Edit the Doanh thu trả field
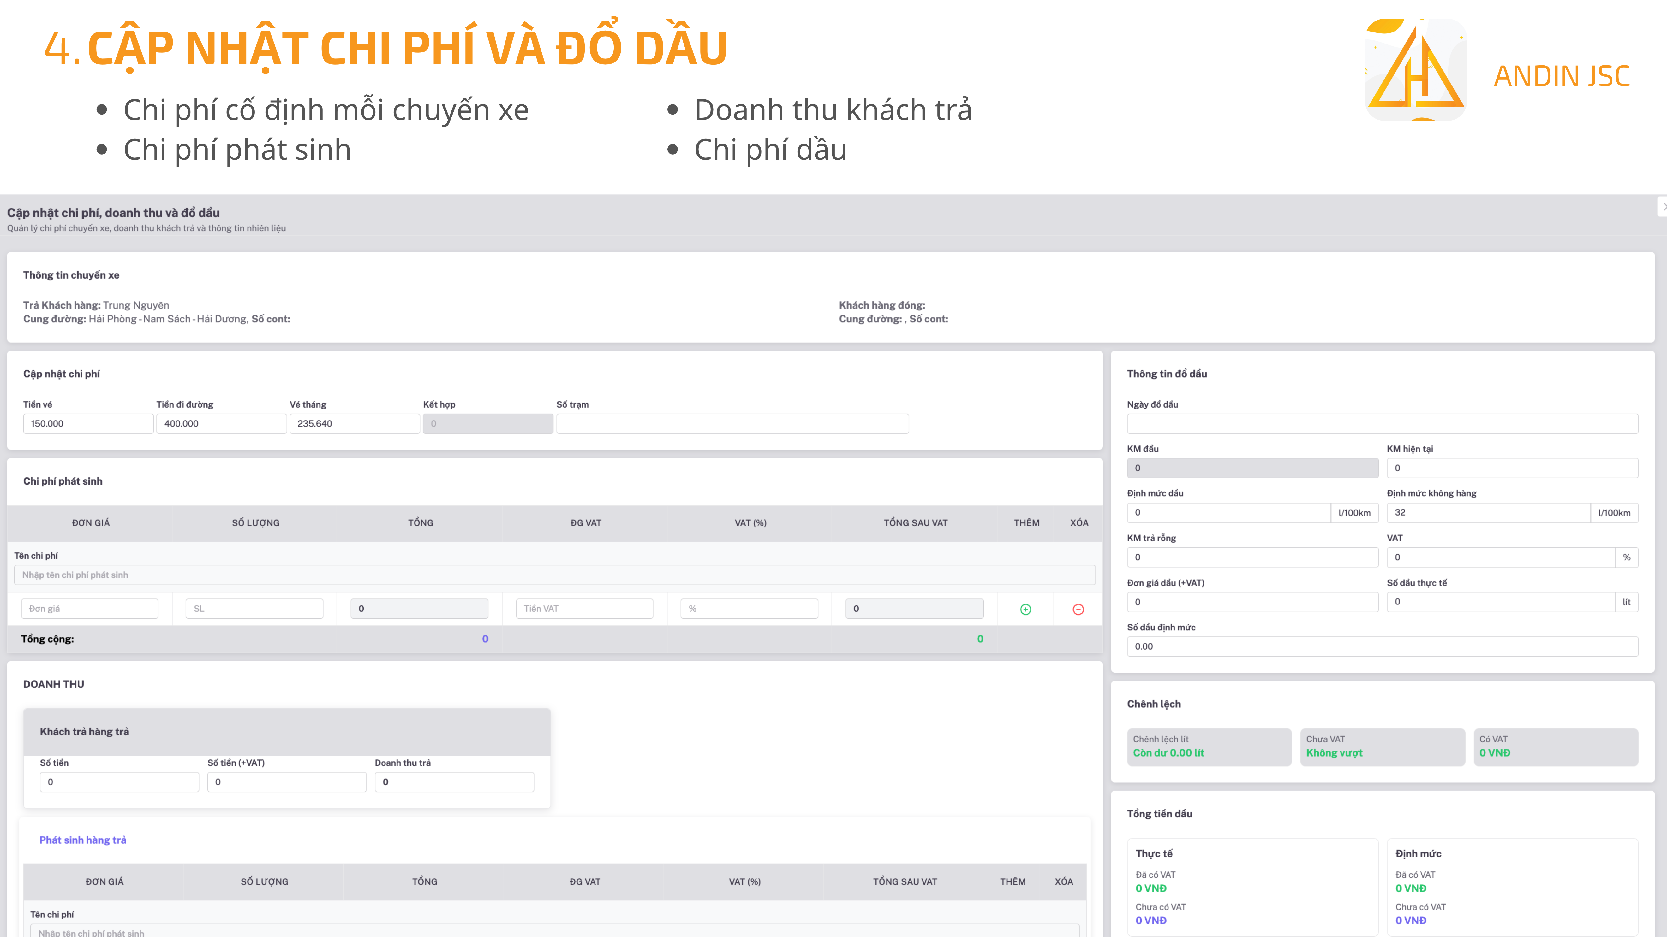 [454, 782]
